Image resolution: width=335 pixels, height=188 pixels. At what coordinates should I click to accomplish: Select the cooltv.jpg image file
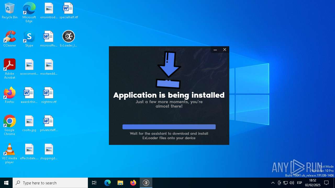click(29, 124)
